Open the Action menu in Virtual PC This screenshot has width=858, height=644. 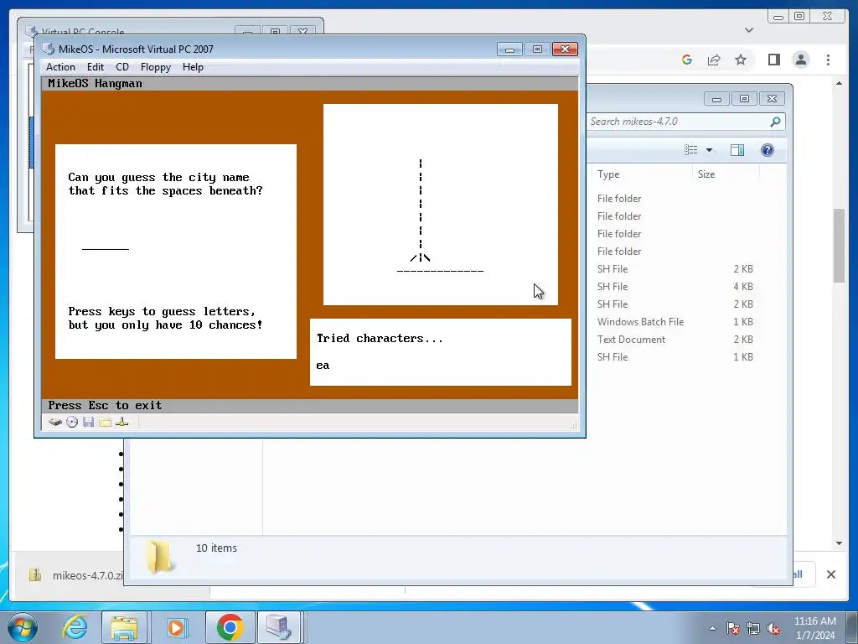[x=60, y=67]
